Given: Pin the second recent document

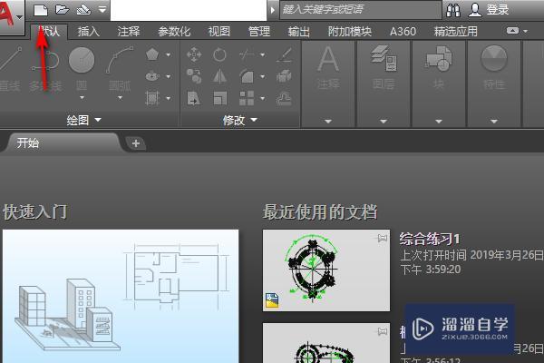Looking at the screenshot, I should (x=382, y=332).
